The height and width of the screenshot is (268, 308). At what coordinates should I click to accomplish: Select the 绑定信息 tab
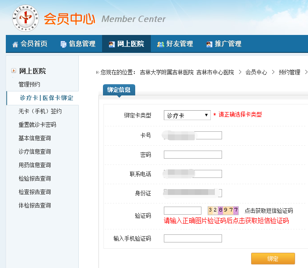(x=119, y=90)
